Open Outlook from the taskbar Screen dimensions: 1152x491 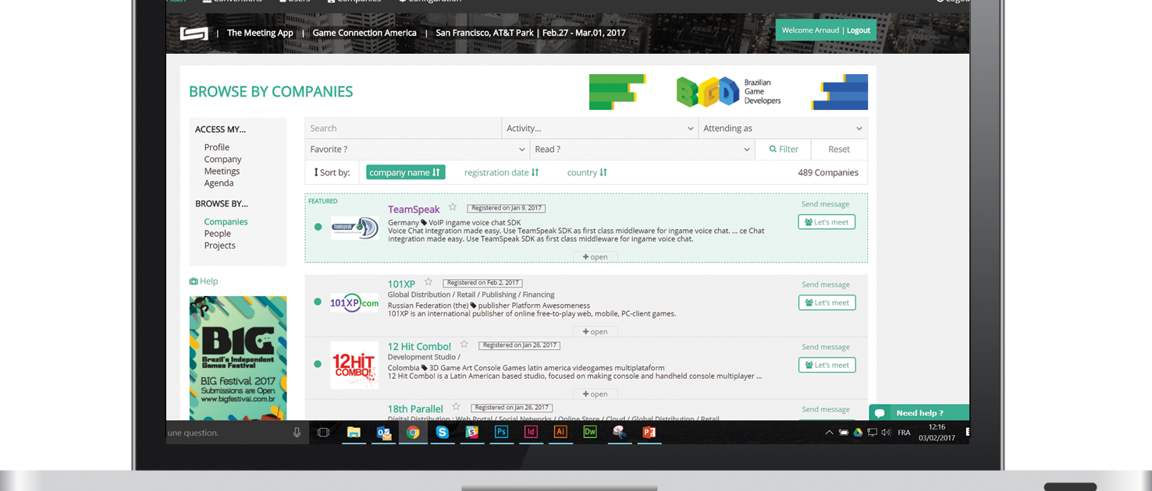pos(383,433)
